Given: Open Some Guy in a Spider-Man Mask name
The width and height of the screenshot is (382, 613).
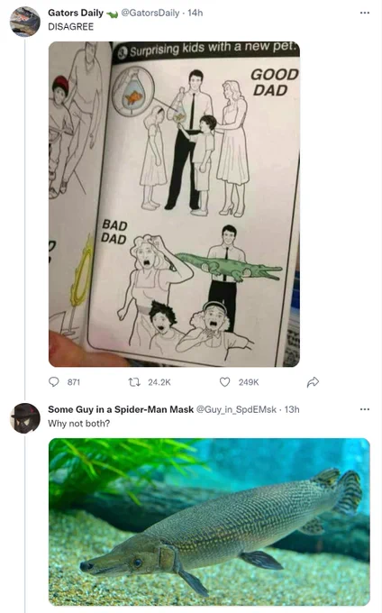Looking at the screenshot, I should (121, 409).
